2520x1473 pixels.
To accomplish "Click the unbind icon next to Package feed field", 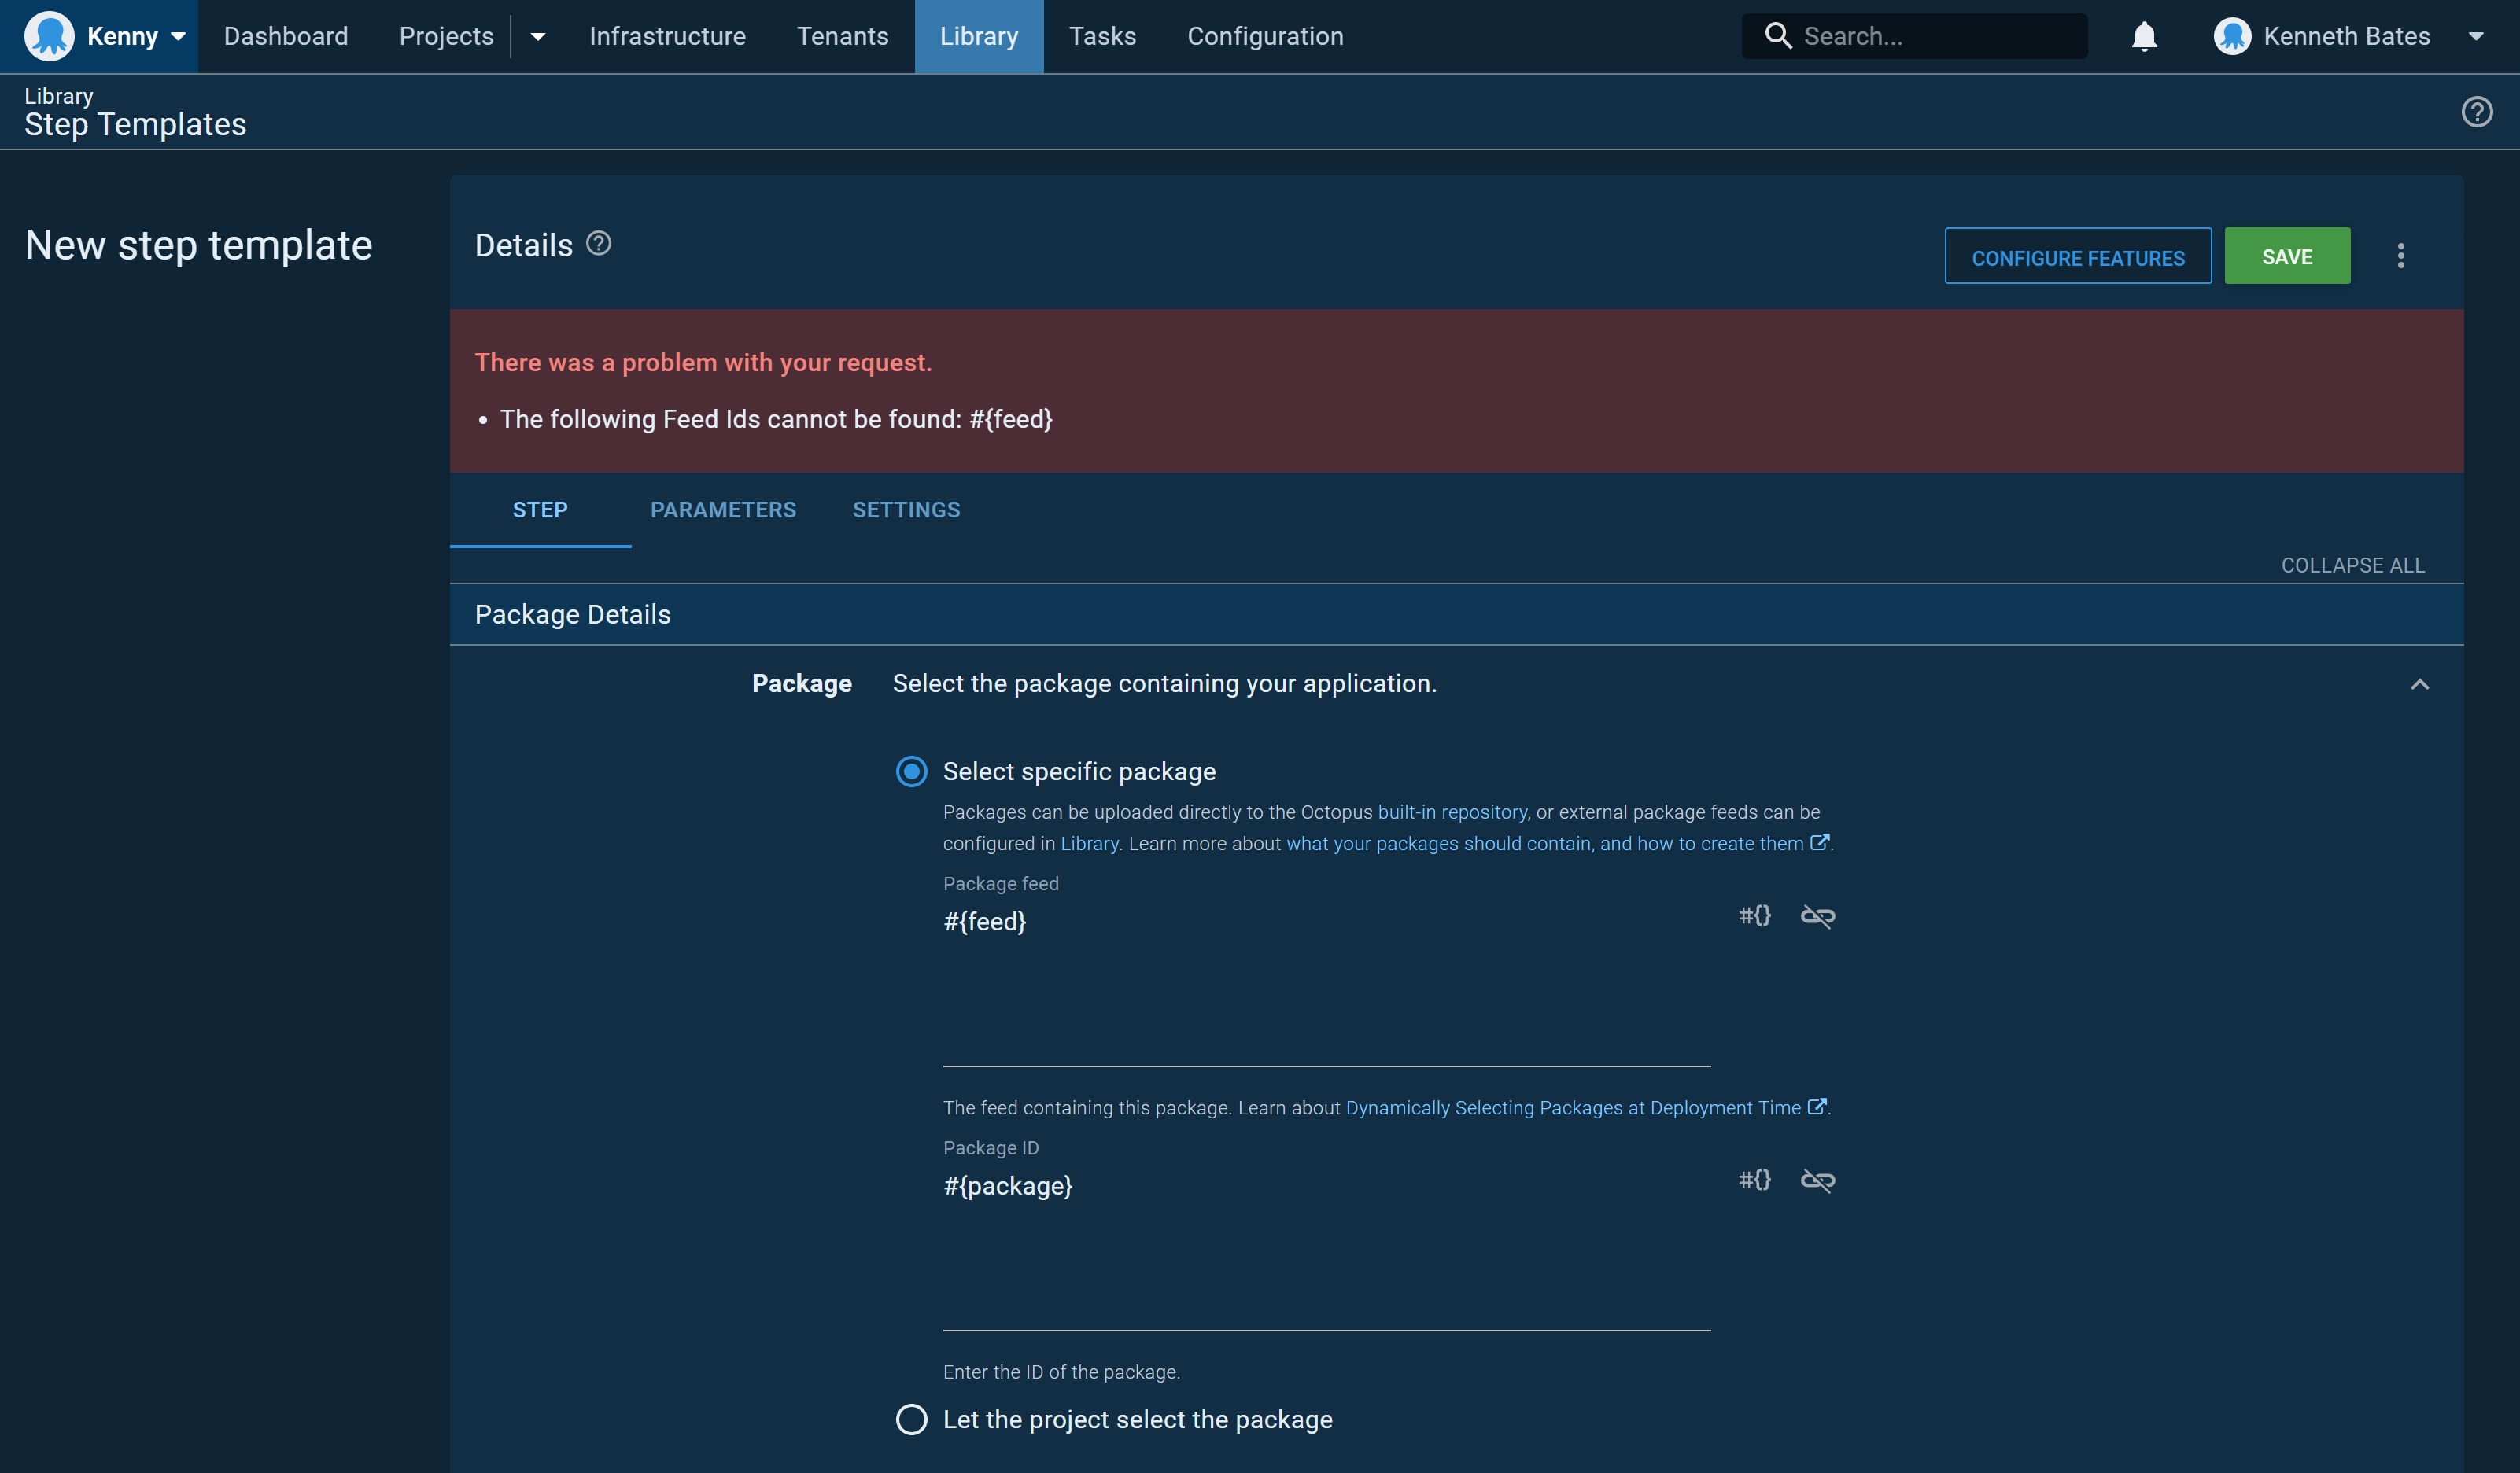I will tap(1818, 916).
